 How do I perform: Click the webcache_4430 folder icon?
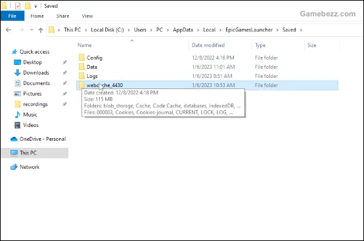[x=81, y=85]
